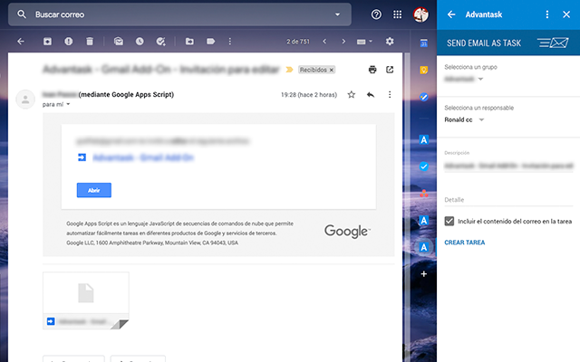Open Google Tasks in side panel
Image resolution: width=580 pixels, height=362 pixels.
point(424,97)
